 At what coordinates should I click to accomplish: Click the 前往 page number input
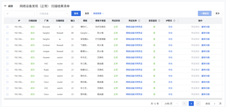(x=215, y=103)
